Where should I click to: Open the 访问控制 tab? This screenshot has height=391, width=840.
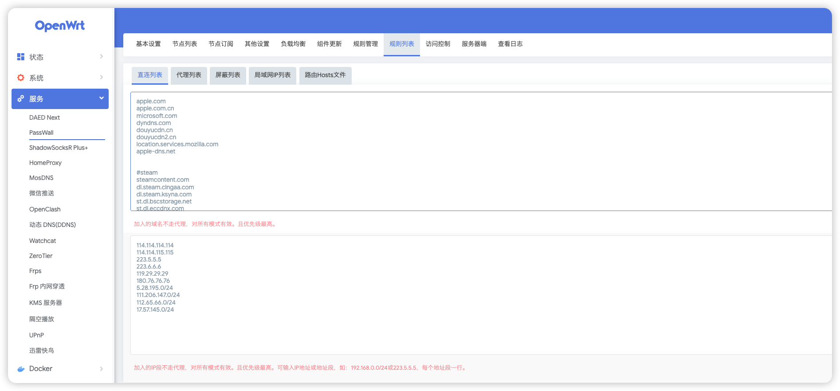pyautogui.click(x=438, y=44)
